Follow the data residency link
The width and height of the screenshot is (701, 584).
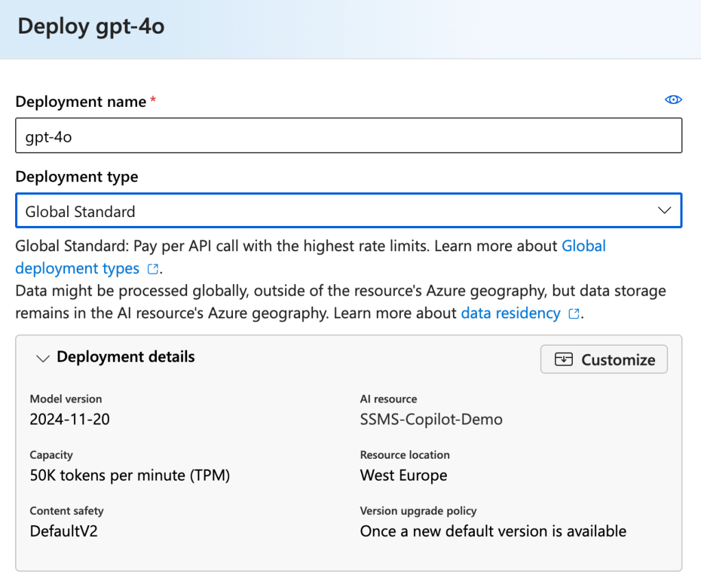click(511, 314)
